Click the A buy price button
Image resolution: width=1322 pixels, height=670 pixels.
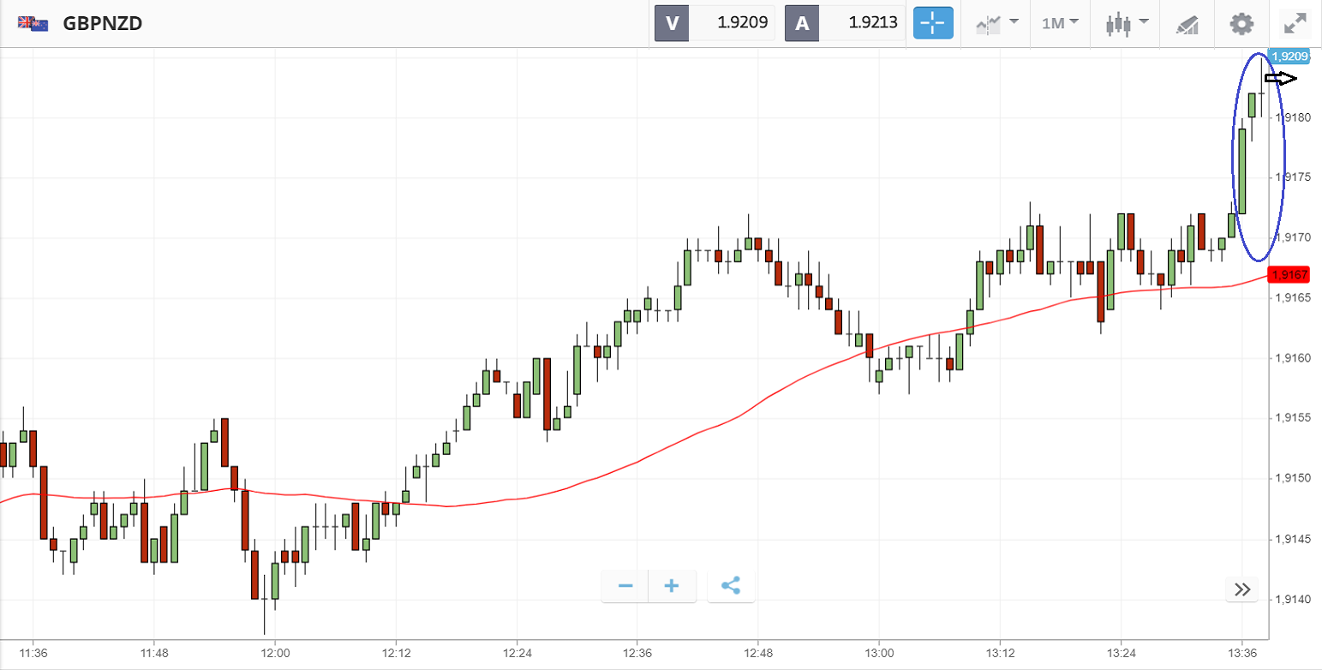(x=845, y=23)
